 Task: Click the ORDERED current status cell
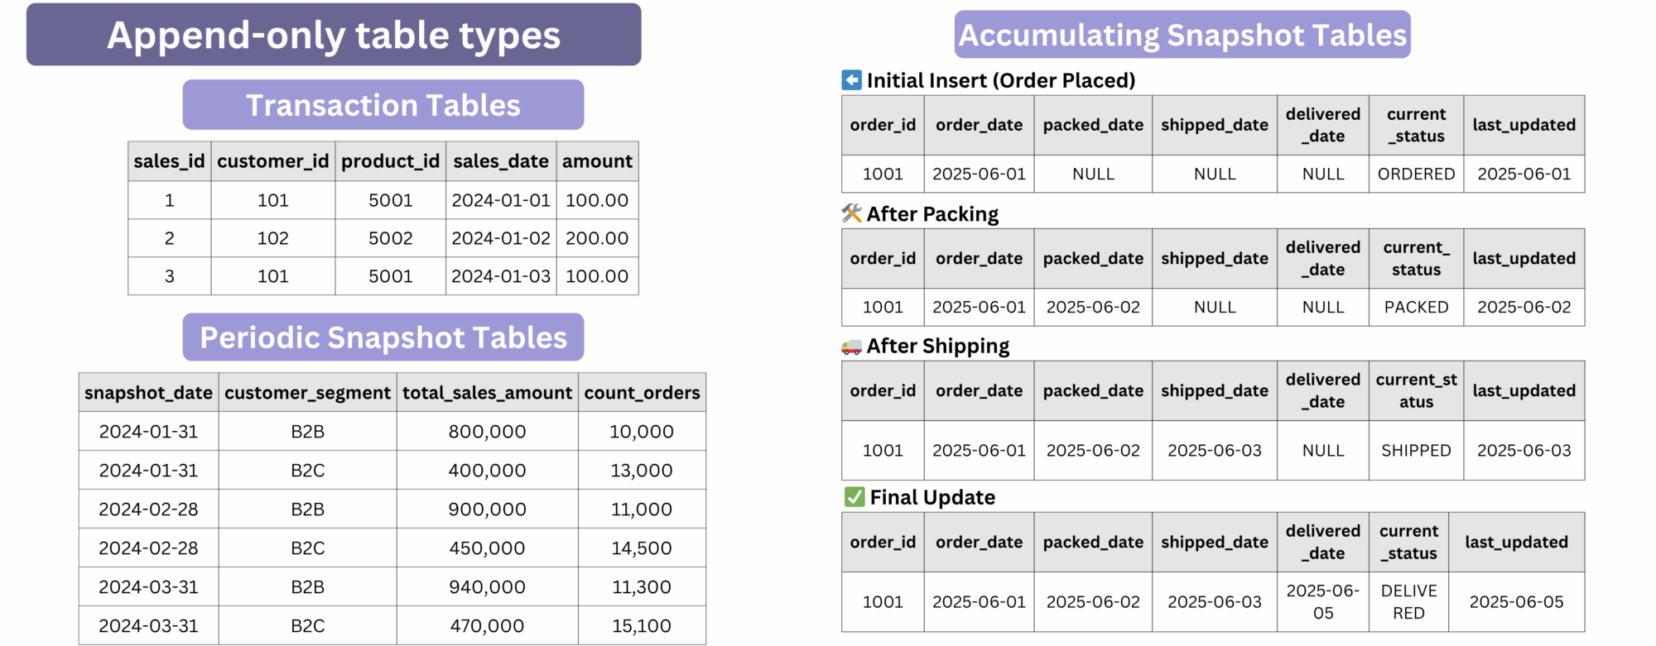coord(1416,175)
